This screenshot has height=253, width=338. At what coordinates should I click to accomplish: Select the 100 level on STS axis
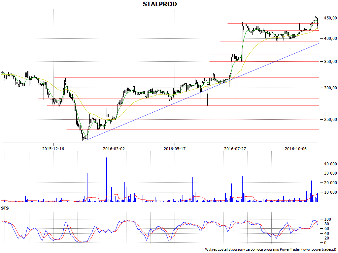(x=327, y=219)
